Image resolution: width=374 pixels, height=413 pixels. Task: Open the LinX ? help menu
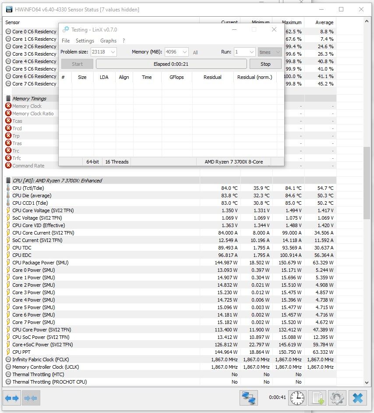tap(123, 41)
